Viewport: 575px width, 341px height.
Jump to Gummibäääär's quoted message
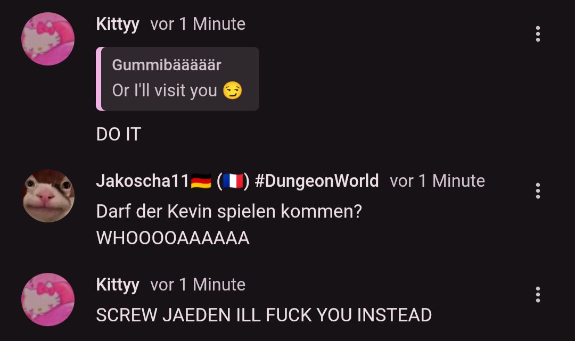(177, 79)
